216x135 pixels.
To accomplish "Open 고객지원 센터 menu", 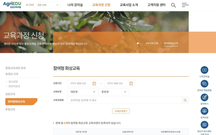I will coord(156,5).
